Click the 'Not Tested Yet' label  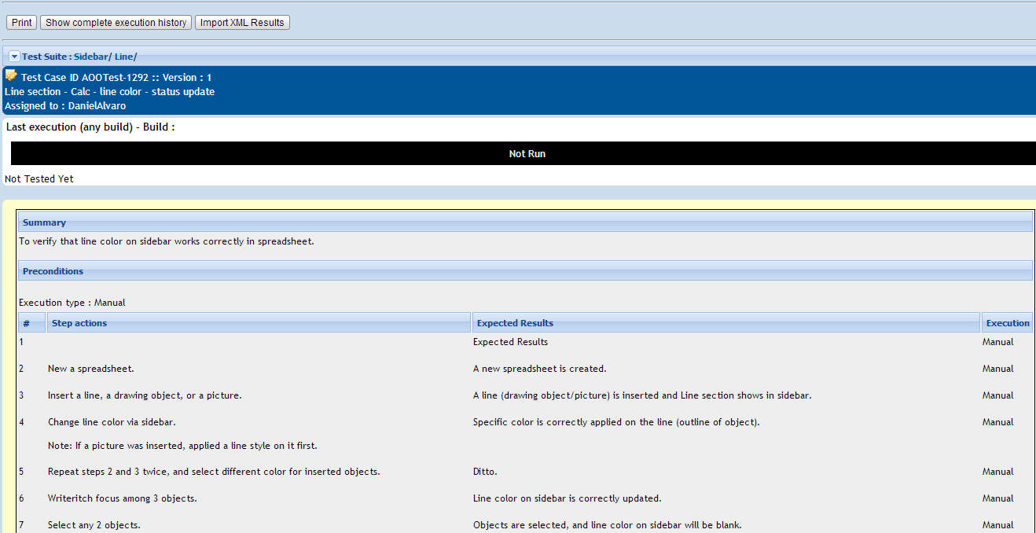click(39, 179)
